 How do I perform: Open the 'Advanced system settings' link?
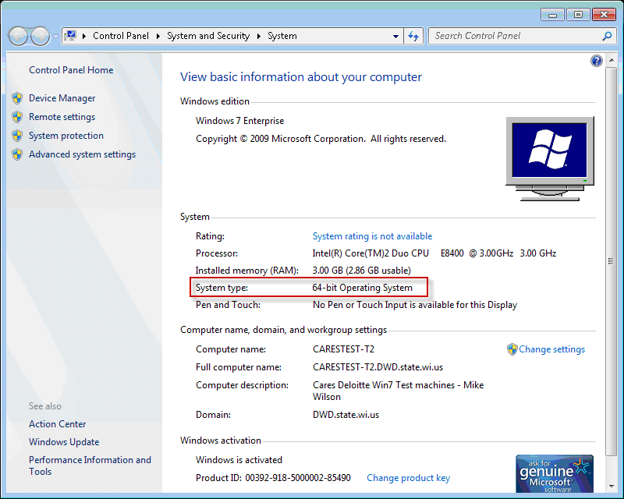pos(82,154)
